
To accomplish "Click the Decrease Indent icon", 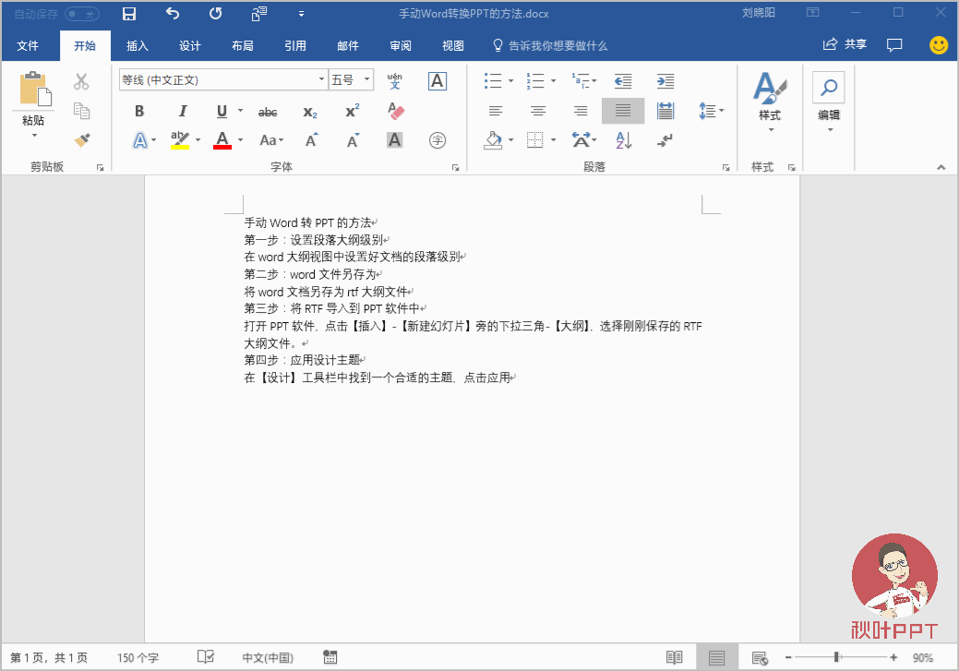I will (623, 80).
